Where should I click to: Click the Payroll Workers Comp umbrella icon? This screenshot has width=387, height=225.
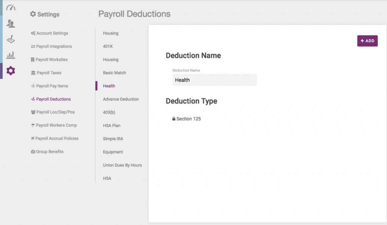pyautogui.click(x=33, y=125)
